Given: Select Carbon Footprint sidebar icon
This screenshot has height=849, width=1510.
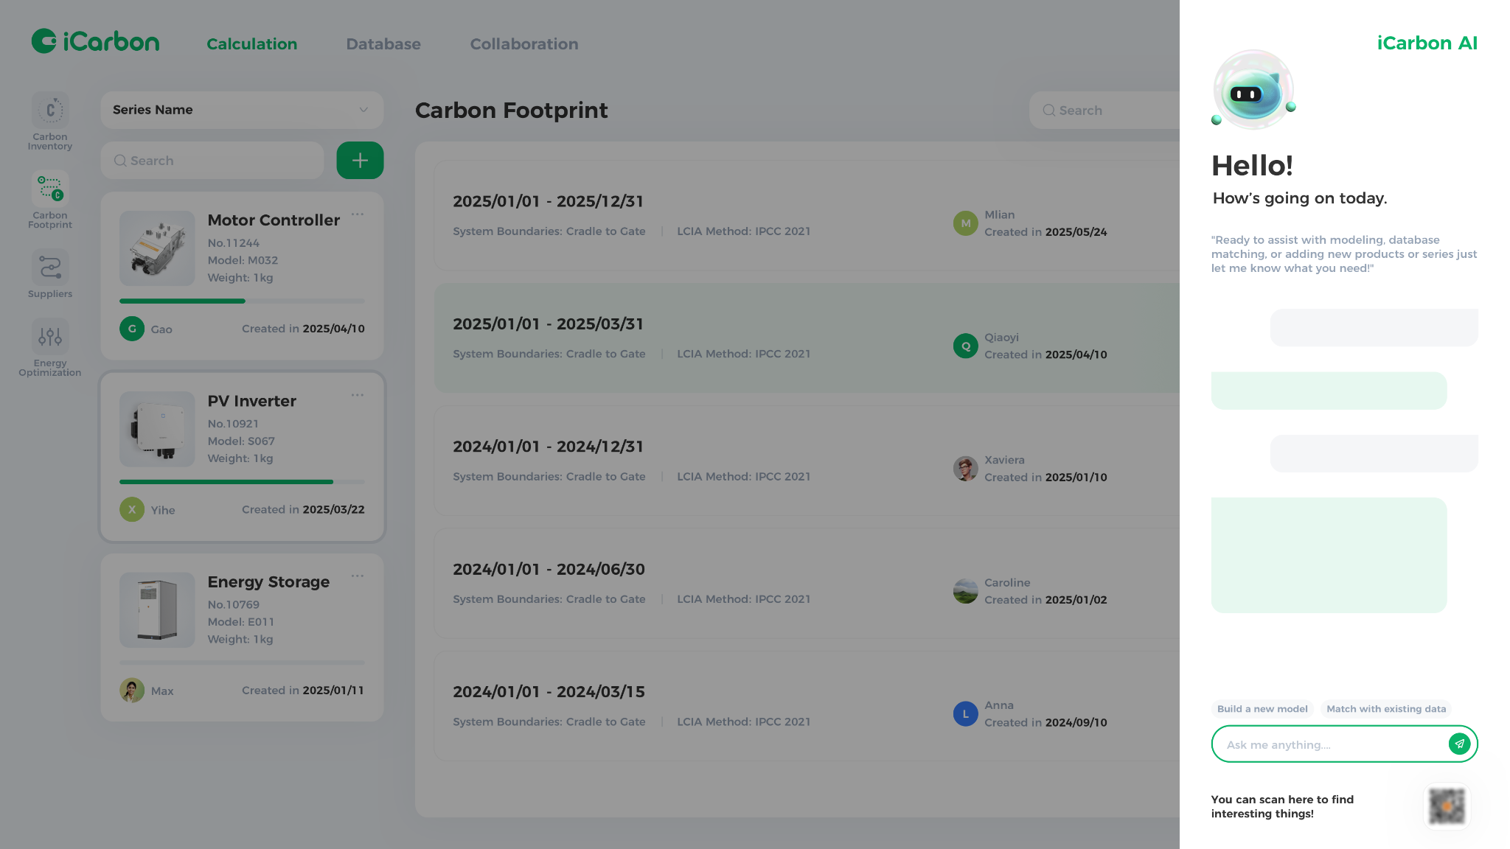Looking at the screenshot, I should click(x=50, y=189).
